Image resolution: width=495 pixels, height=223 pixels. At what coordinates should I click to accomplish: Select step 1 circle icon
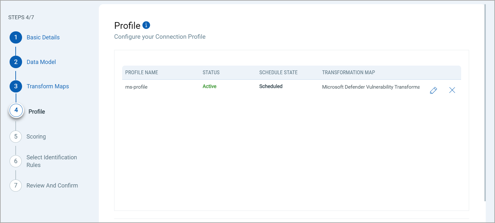pos(16,37)
